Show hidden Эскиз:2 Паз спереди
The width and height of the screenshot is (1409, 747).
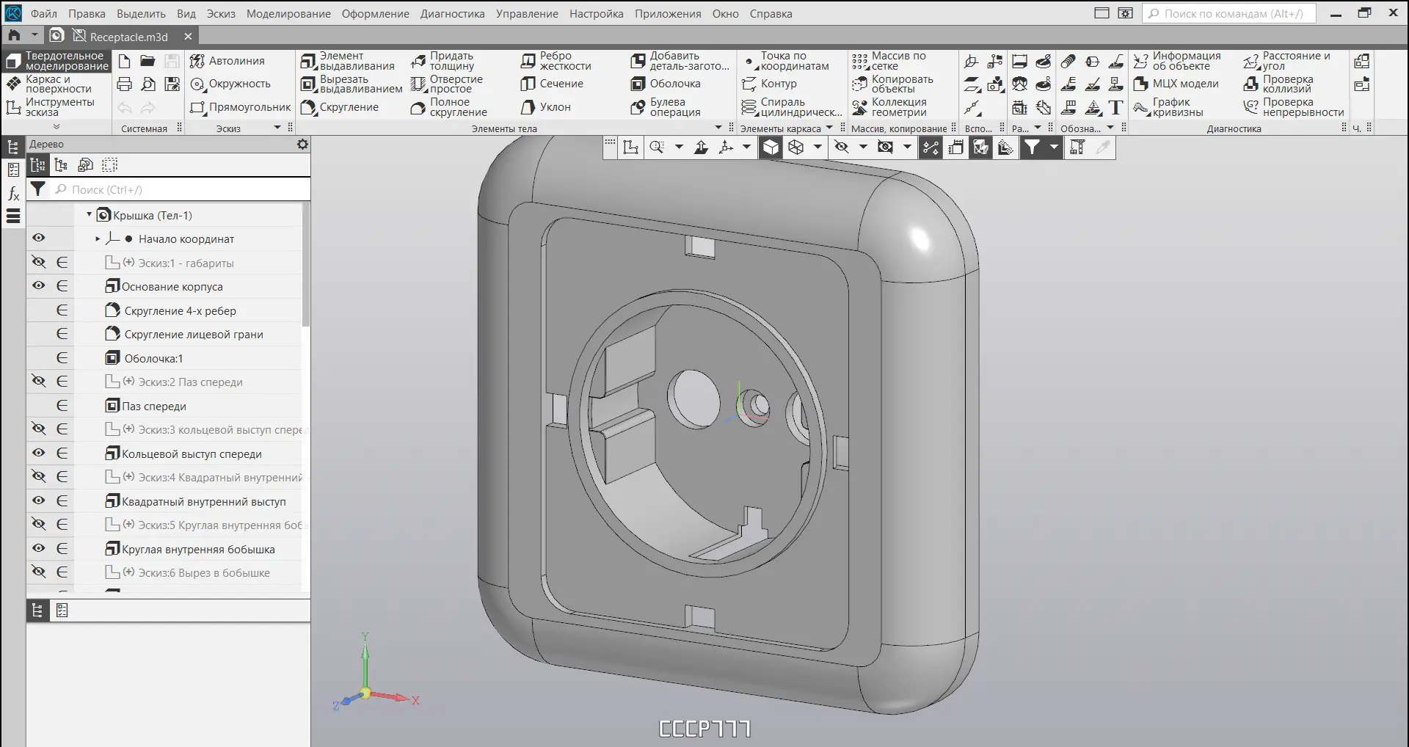(x=39, y=381)
